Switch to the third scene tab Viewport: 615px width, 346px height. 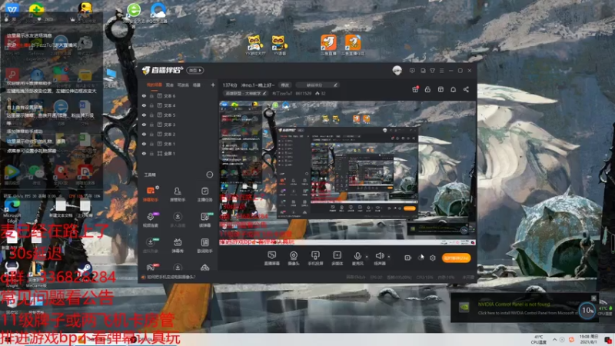click(183, 85)
